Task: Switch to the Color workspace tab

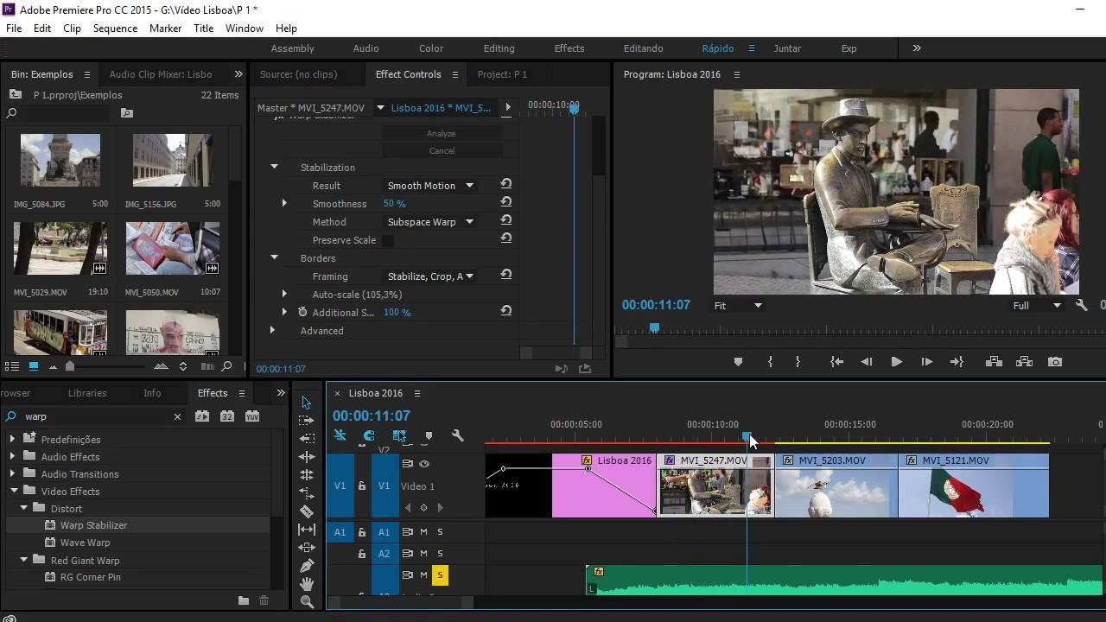Action: click(431, 48)
